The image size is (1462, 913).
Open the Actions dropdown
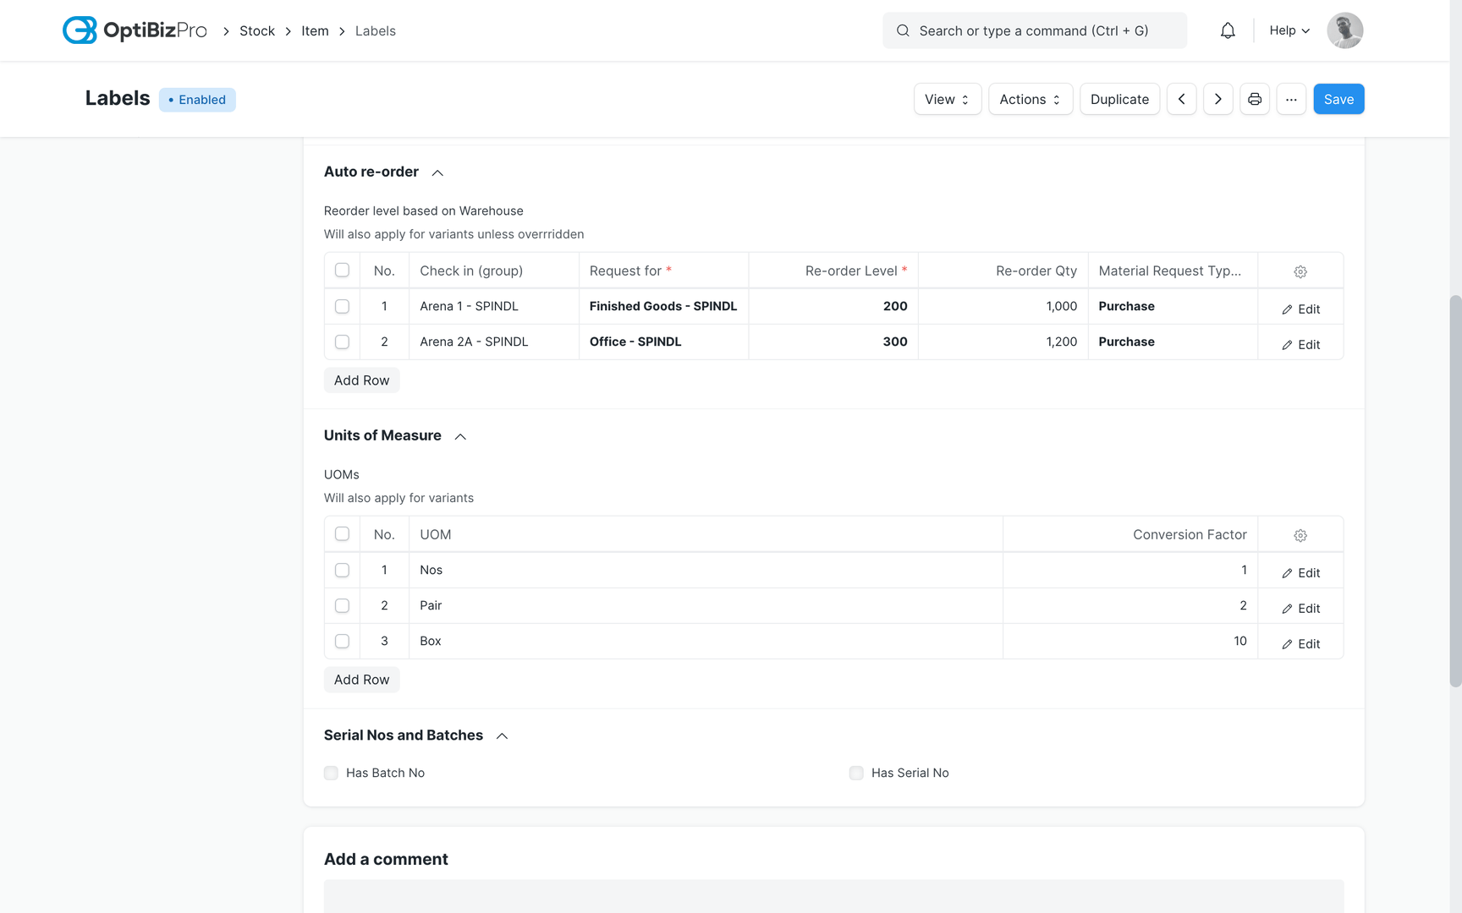pyautogui.click(x=1030, y=99)
